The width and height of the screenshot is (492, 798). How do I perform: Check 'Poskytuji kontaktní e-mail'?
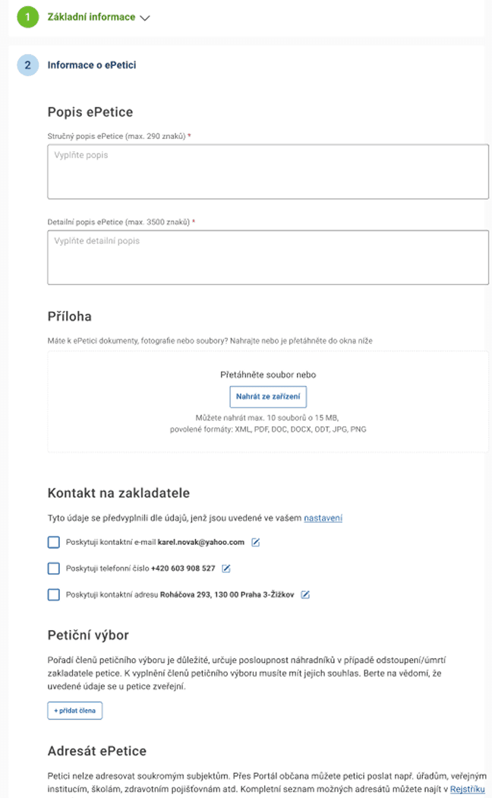tap(53, 542)
